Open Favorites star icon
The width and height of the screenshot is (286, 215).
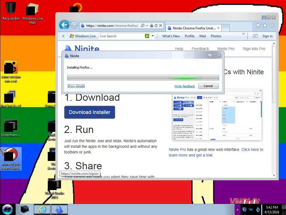click(x=265, y=25)
